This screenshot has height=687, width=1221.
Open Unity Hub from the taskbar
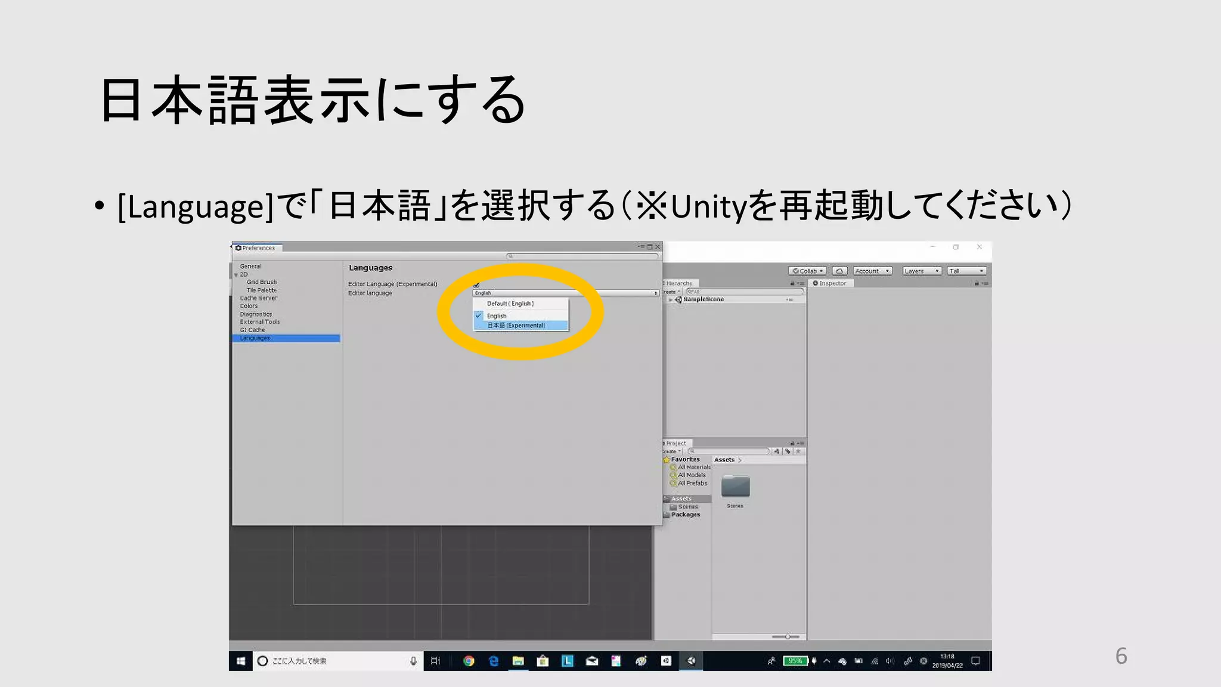click(x=666, y=661)
